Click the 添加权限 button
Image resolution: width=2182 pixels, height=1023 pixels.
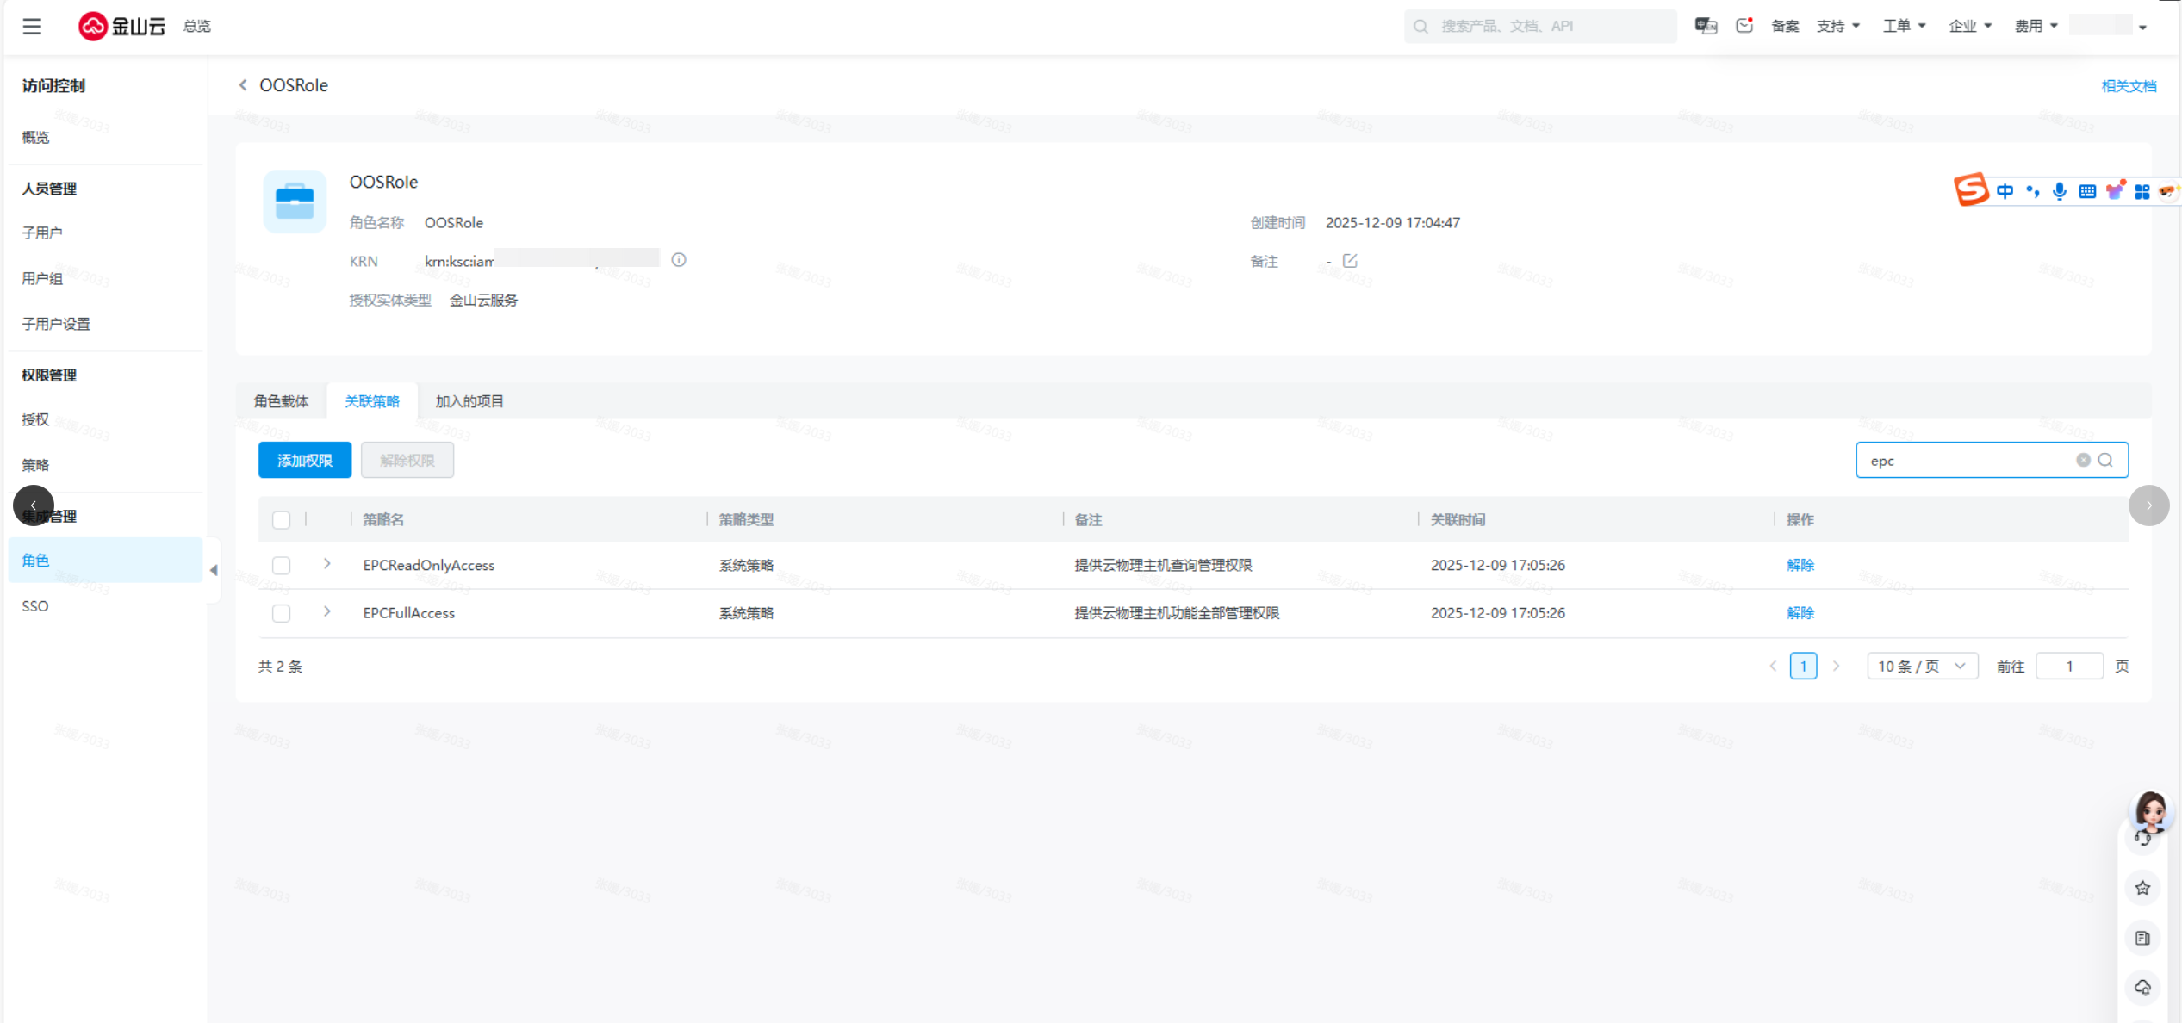click(305, 461)
